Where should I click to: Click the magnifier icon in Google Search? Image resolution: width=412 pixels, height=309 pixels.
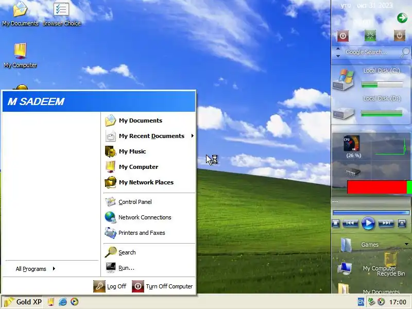(405, 53)
